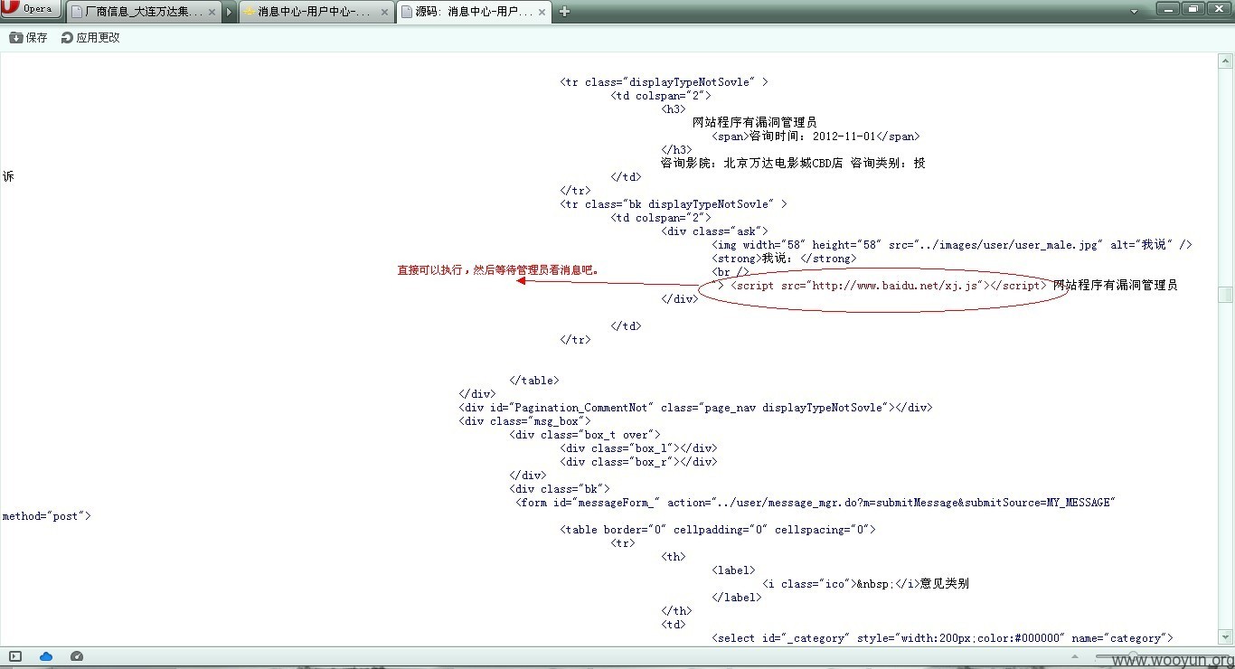Image resolution: width=1235 pixels, height=669 pixels.
Task: Click the 保存 save button
Action: tap(28, 38)
